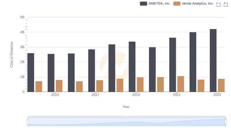Screen dimensions: 231x133
Task: Select the AMETEK bar for 2023
Action: pos(213,61)
